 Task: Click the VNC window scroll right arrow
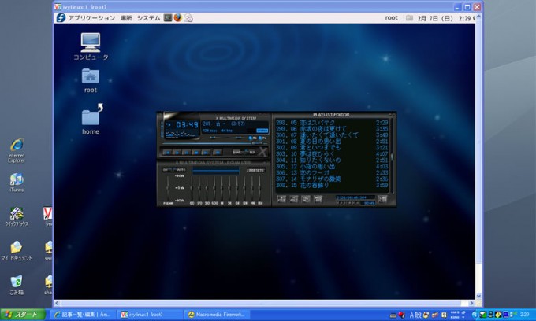click(471, 303)
